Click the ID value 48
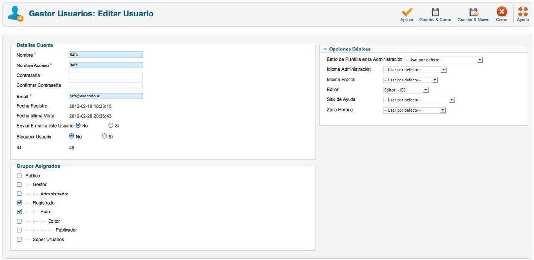534x260 pixels. click(72, 148)
